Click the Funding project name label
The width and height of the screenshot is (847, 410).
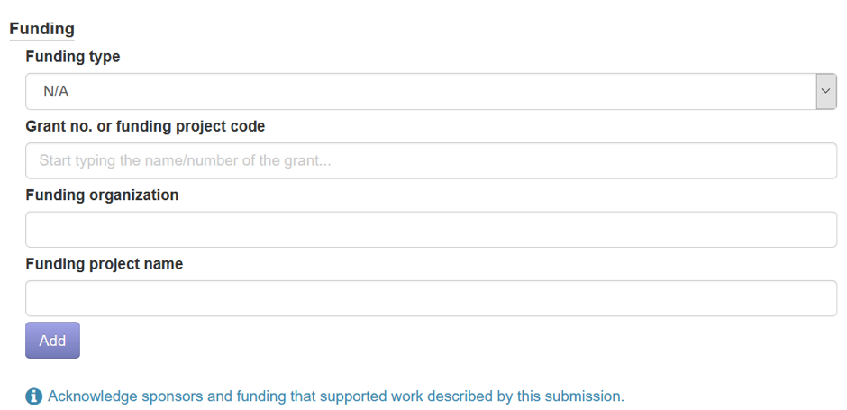[x=105, y=264]
